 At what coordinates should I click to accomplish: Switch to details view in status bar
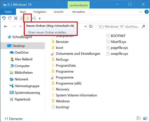pyautogui.click(x=139, y=118)
